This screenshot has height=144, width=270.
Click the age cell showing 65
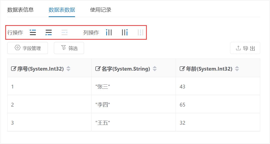coord(182,105)
